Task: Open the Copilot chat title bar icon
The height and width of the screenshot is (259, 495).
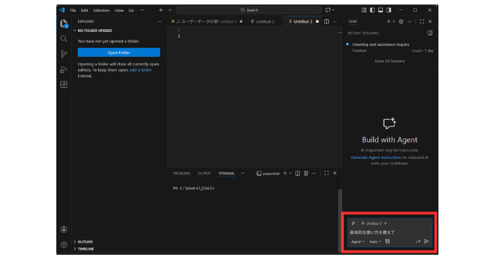Action: (x=328, y=10)
